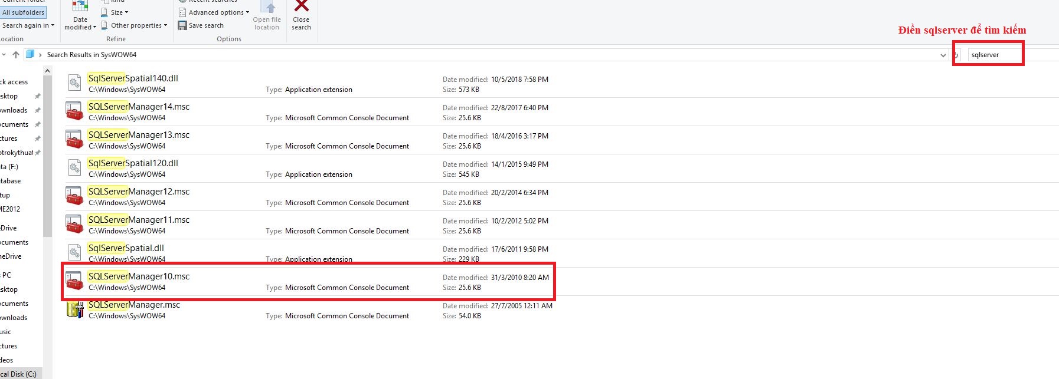Open the recent locations dropdown chevron
The height and width of the screenshot is (379, 1059).
[4, 54]
